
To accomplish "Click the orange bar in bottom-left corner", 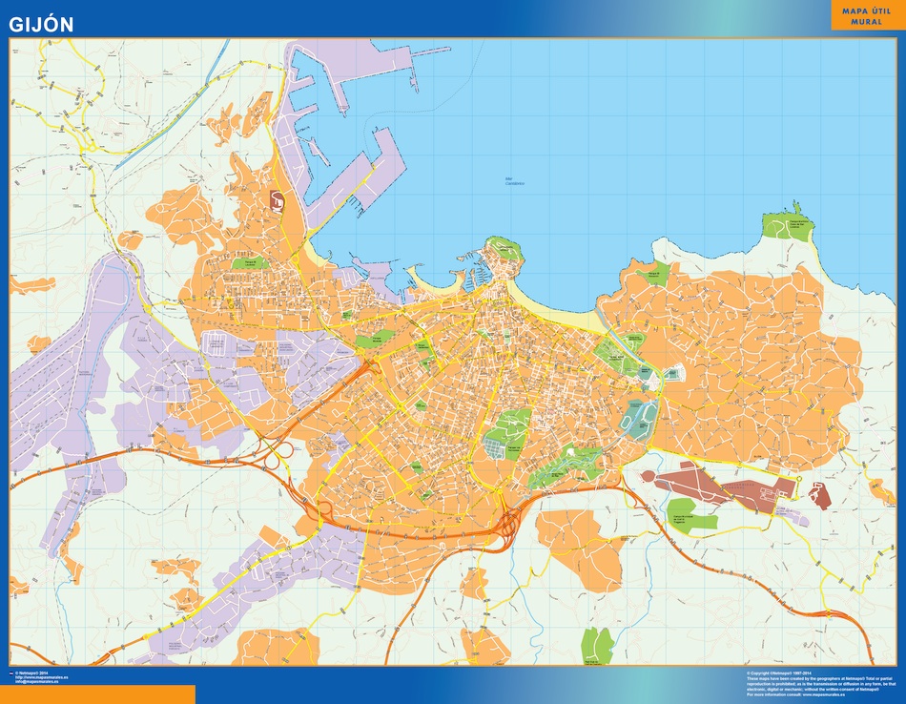I will [x=97, y=694].
